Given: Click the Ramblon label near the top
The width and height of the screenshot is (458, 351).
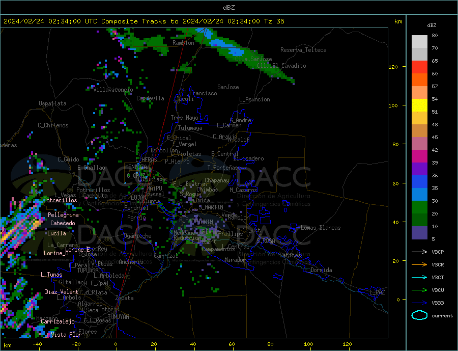Looking at the screenshot, I should coord(183,43).
